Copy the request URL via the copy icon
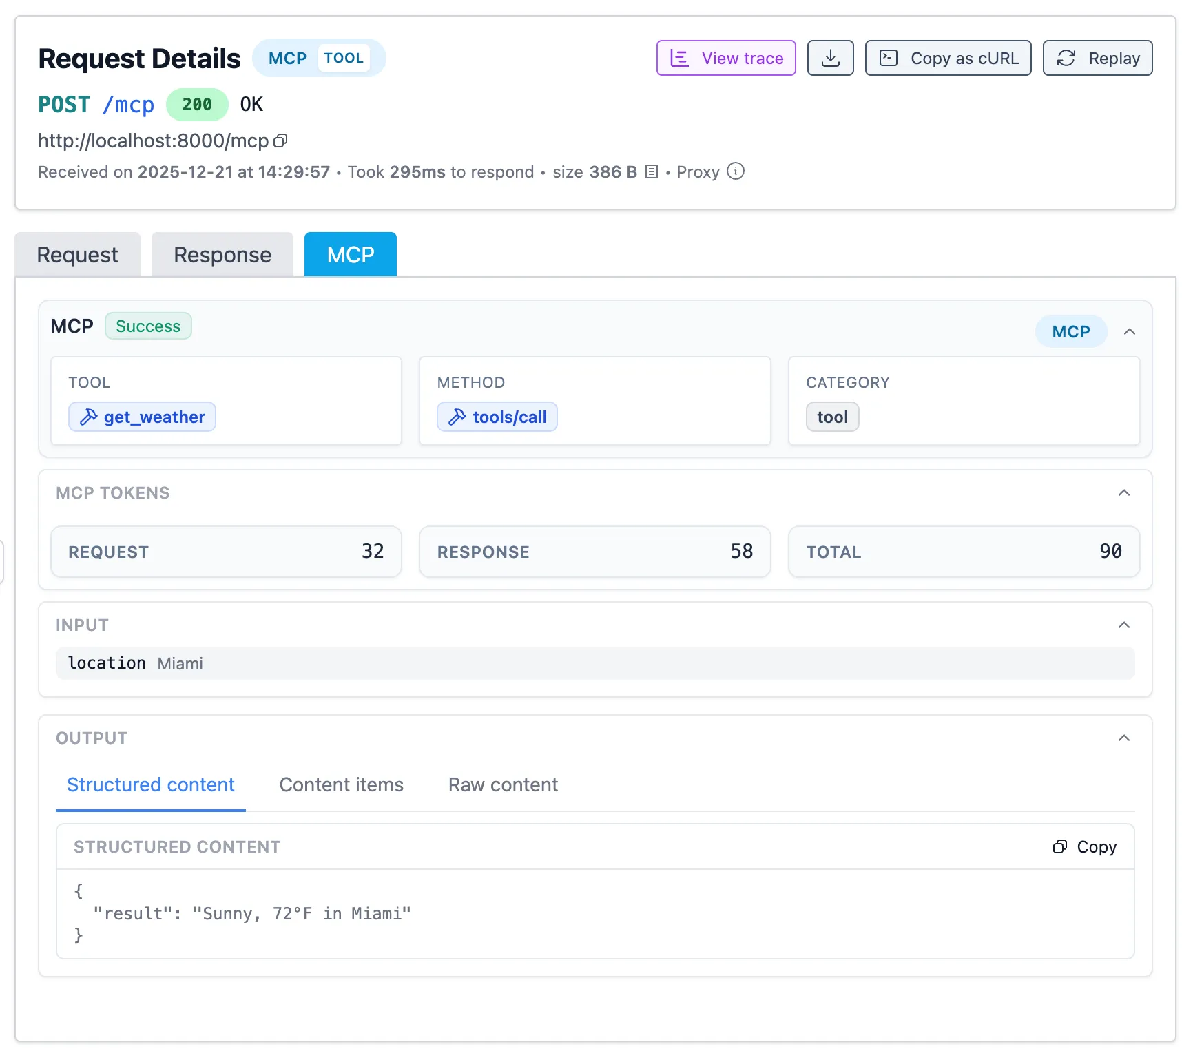Screen dimensions: 1193x1062 coord(280,140)
